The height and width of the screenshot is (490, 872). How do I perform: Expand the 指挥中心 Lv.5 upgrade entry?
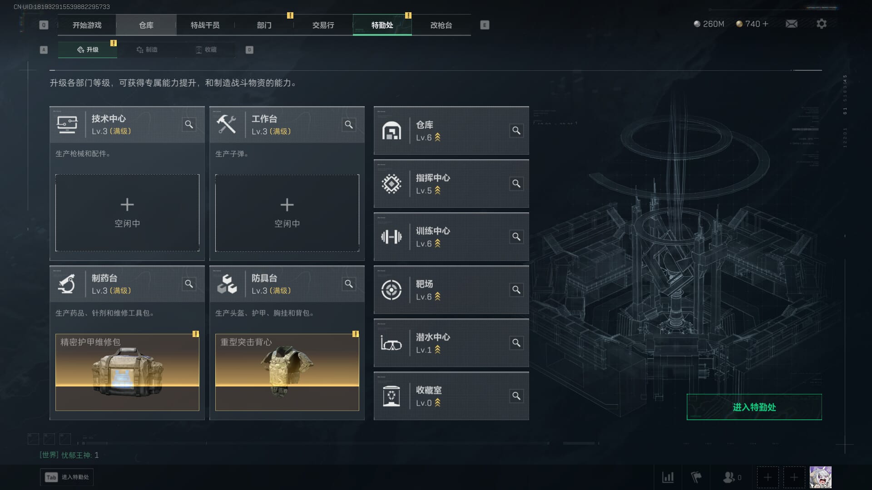pos(451,184)
